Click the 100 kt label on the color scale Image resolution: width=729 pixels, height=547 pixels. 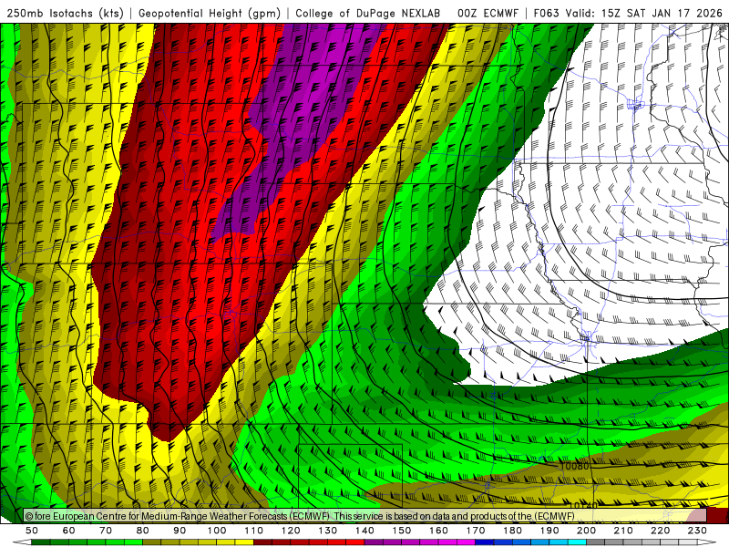point(217,531)
